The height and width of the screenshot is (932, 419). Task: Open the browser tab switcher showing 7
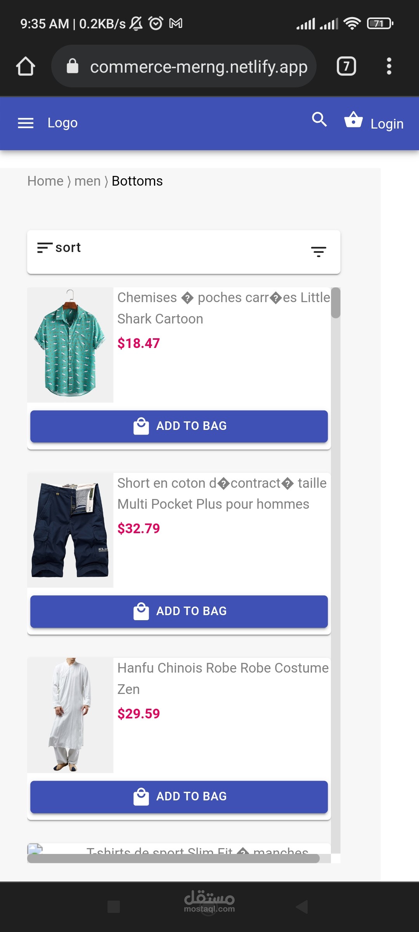coord(346,66)
